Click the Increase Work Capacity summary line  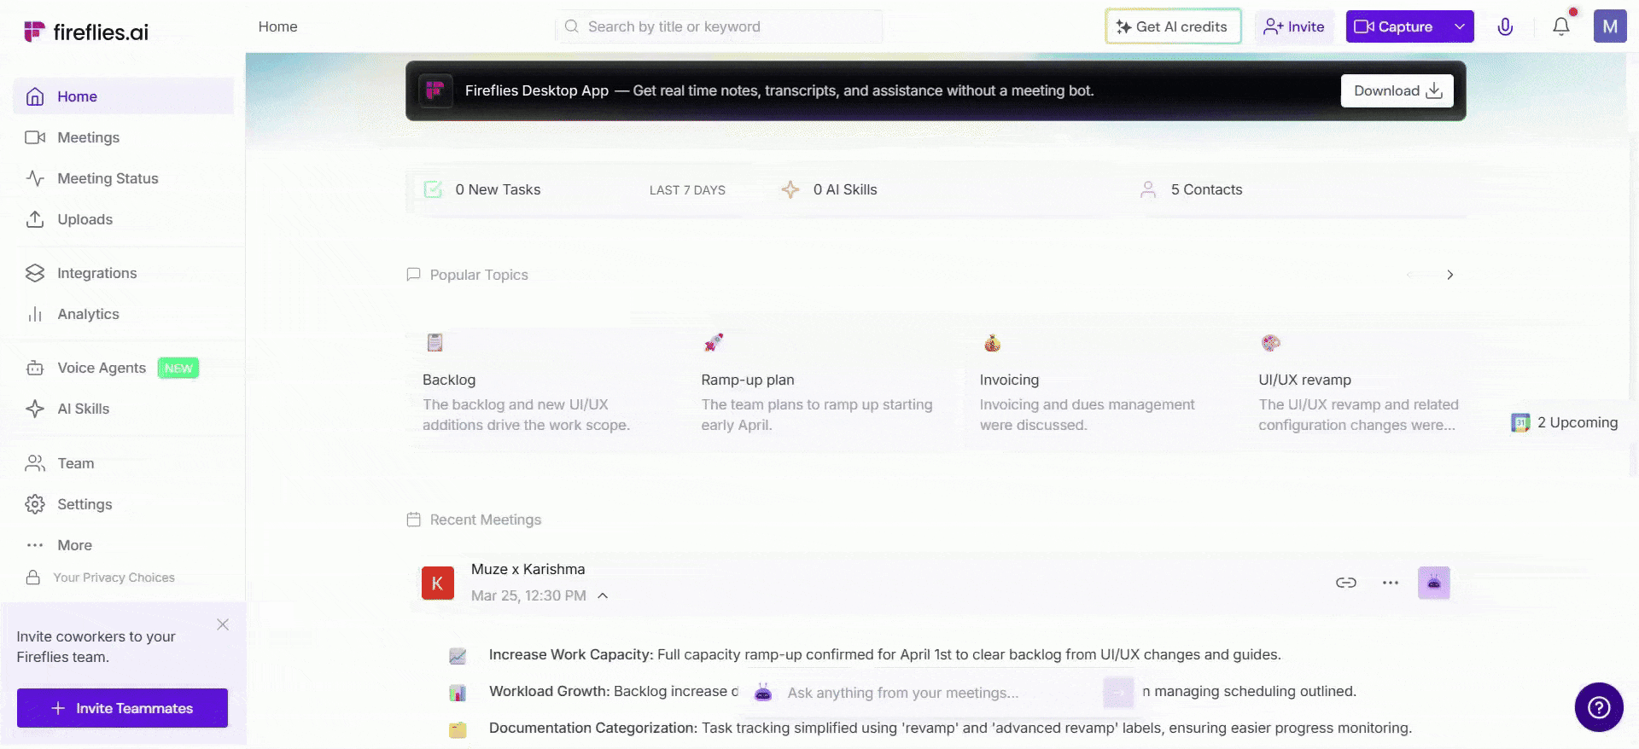click(884, 654)
